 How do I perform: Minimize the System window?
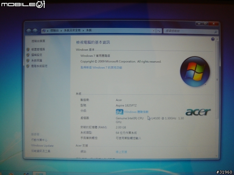[199, 24]
